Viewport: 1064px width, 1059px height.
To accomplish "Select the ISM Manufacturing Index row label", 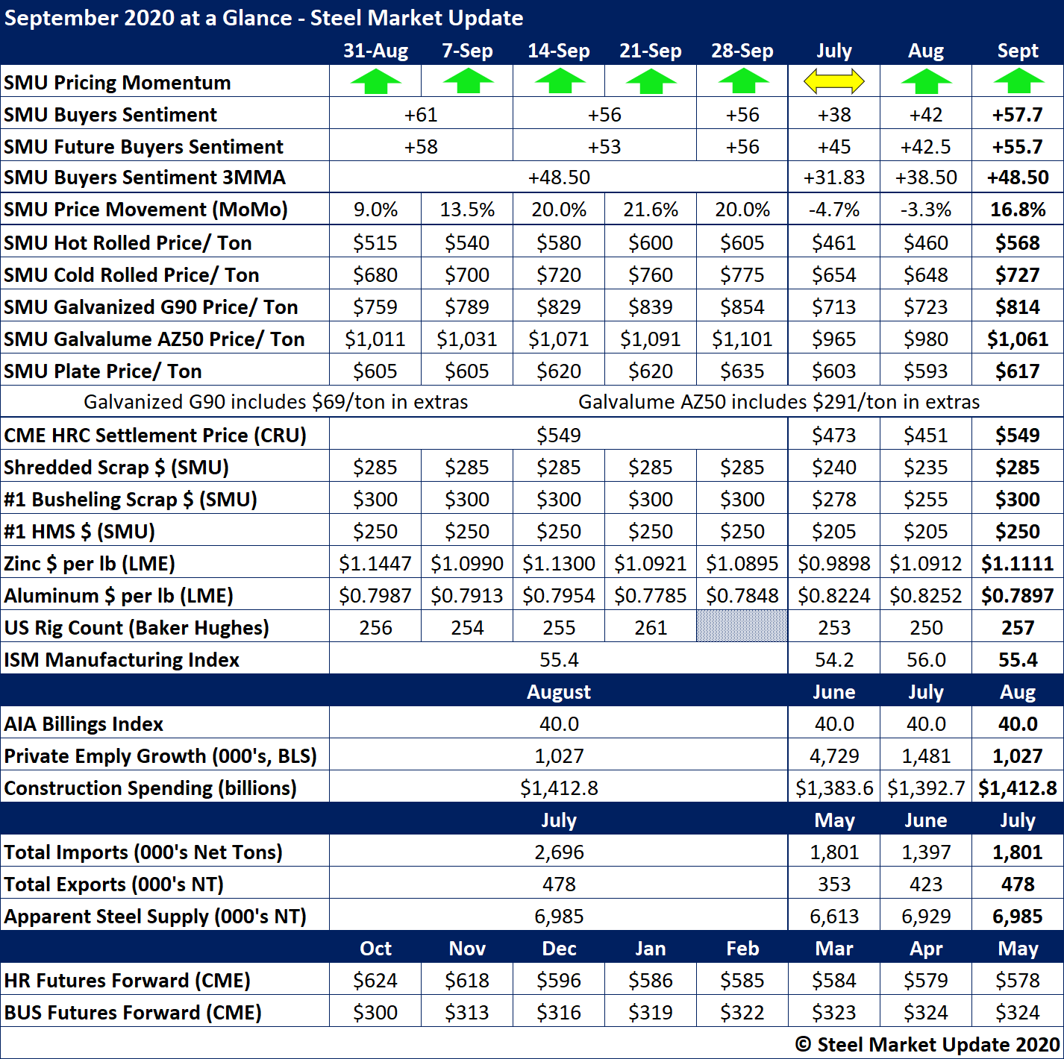I will [122, 660].
